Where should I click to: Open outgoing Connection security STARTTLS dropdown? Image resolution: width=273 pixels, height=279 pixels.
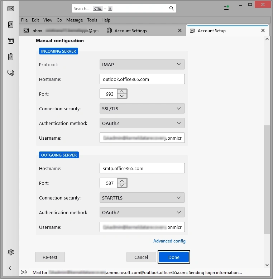(142, 198)
